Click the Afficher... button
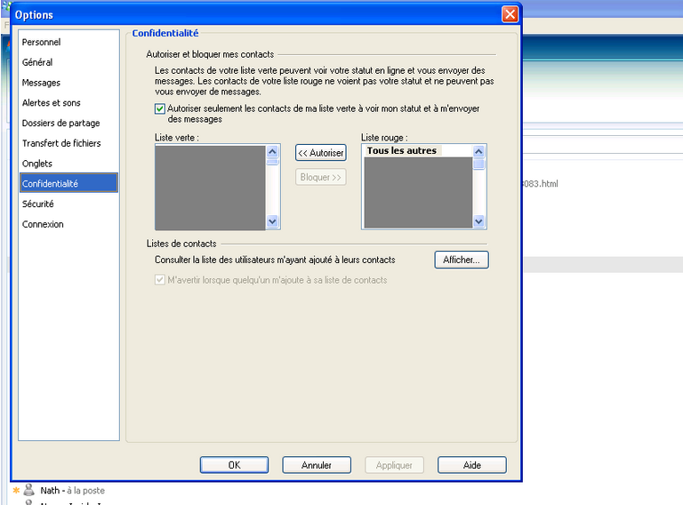 click(462, 260)
